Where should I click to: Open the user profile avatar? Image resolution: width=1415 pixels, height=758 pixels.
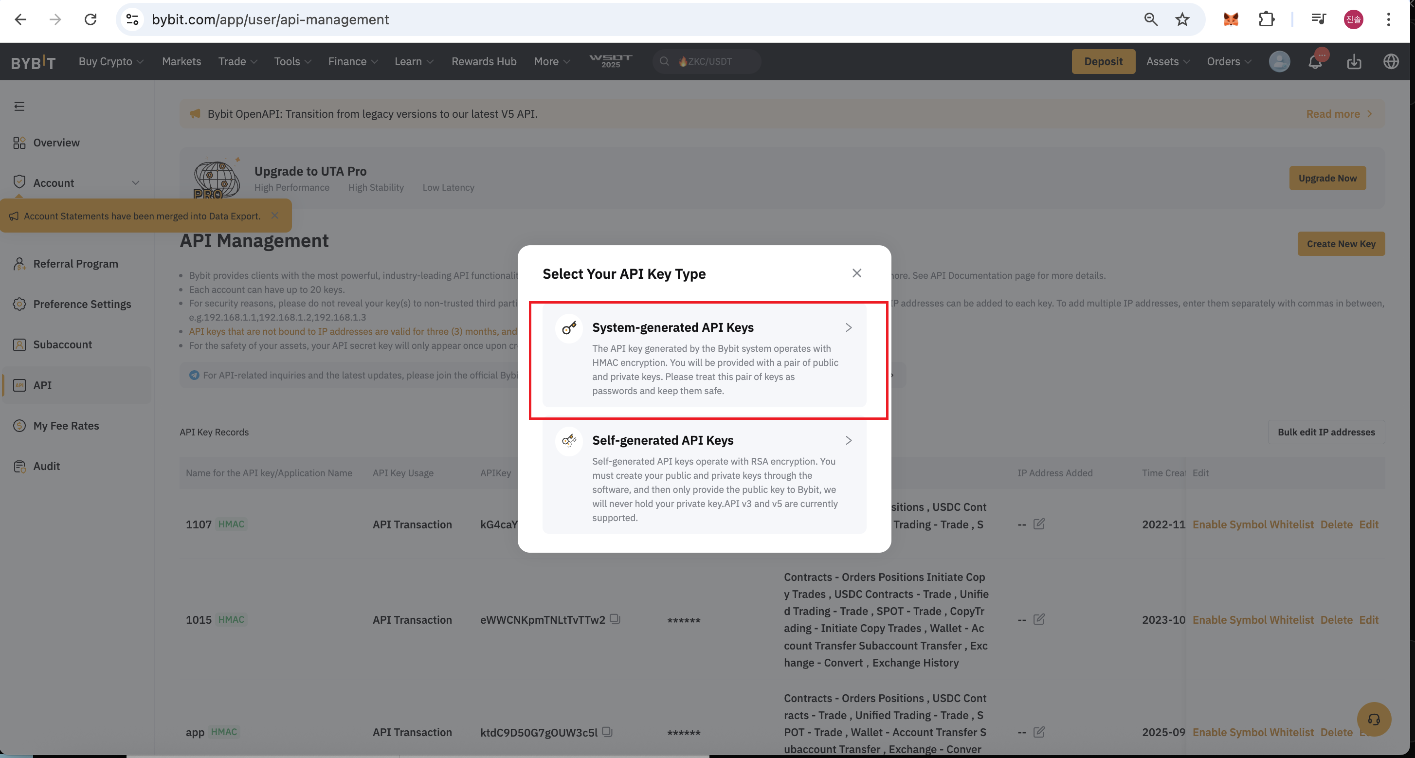pos(1279,61)
